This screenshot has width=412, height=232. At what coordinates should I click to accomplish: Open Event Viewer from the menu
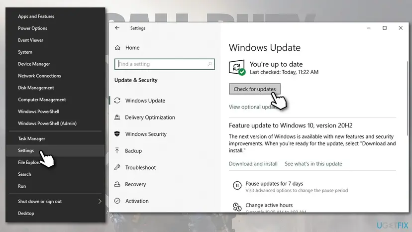coord(30,40)
